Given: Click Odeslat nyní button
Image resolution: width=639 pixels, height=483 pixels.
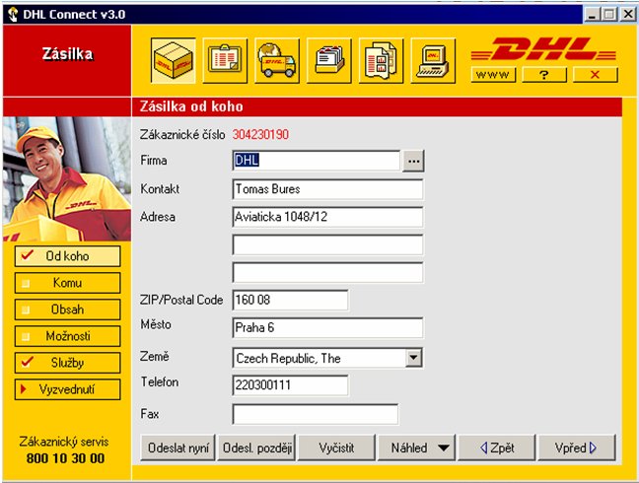Looking at the screenshot, I should pos(178,448).
